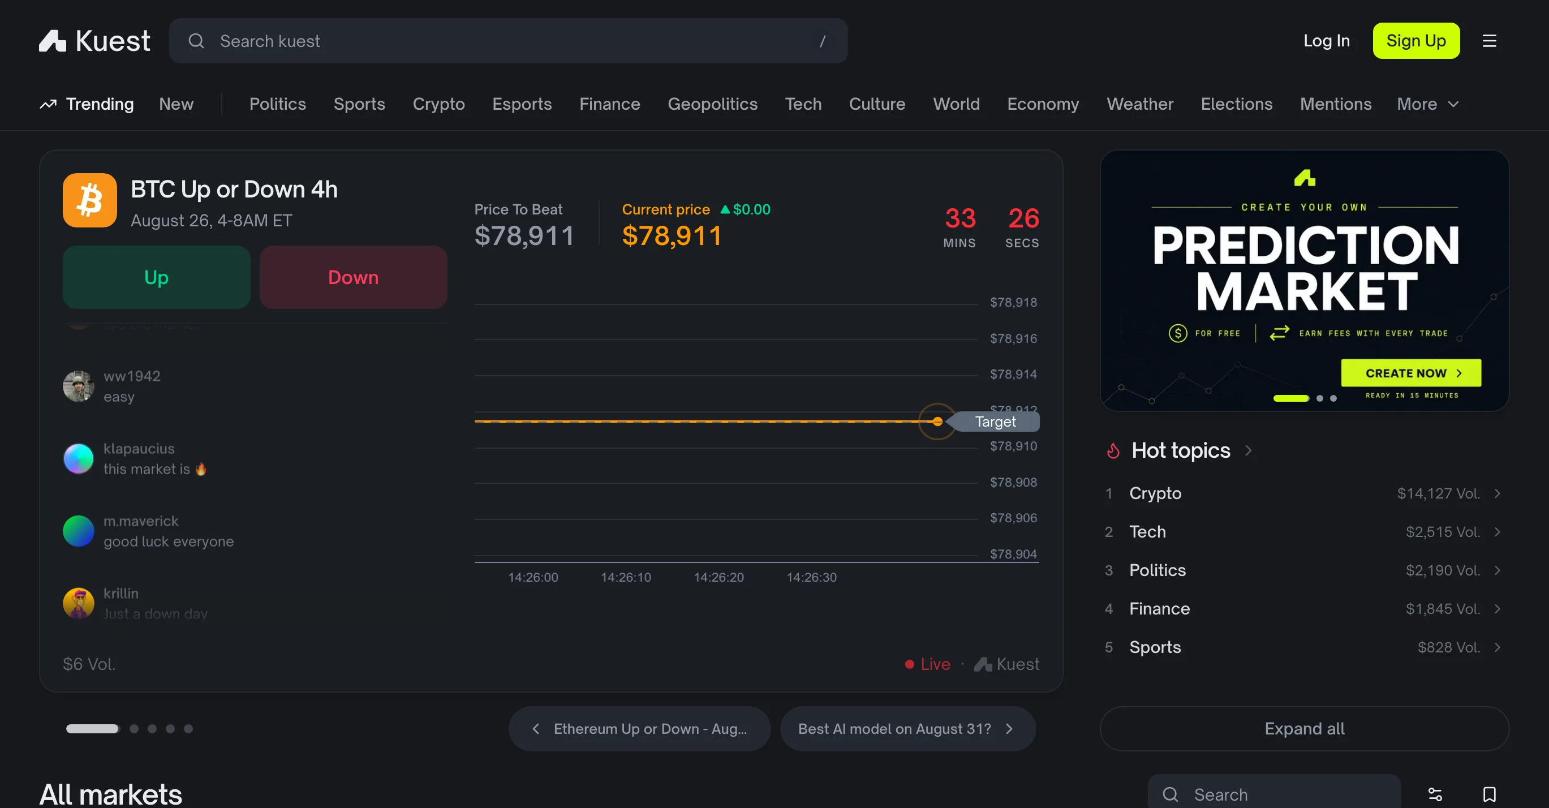
Task: Open the Sports topic row chevron
Action: pyautogui.click(x=1497, y=647)
